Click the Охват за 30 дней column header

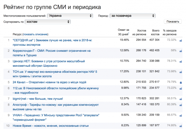click(123, 32)
